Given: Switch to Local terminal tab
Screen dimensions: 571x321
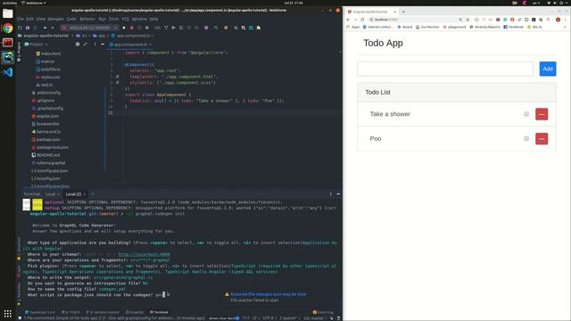Looking at the screenshot, I should pyautogui.click(x=51, y=194).
